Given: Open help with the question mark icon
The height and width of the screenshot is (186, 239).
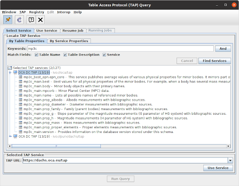Looking at the screenshot, I should click(x=31, y=20).
